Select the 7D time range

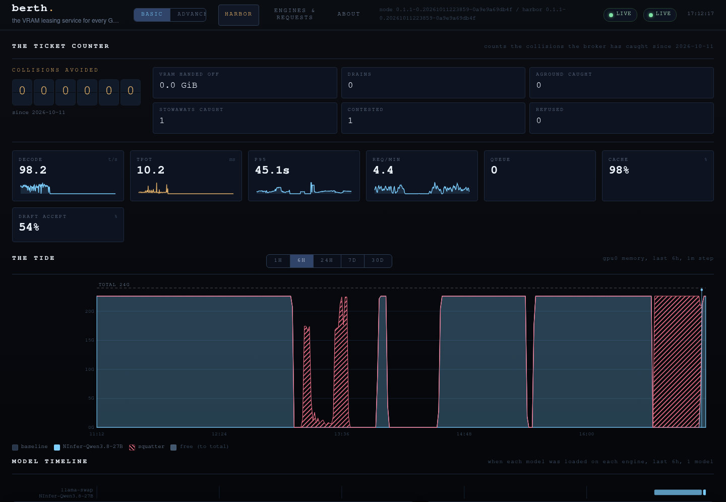pos(352,261)
